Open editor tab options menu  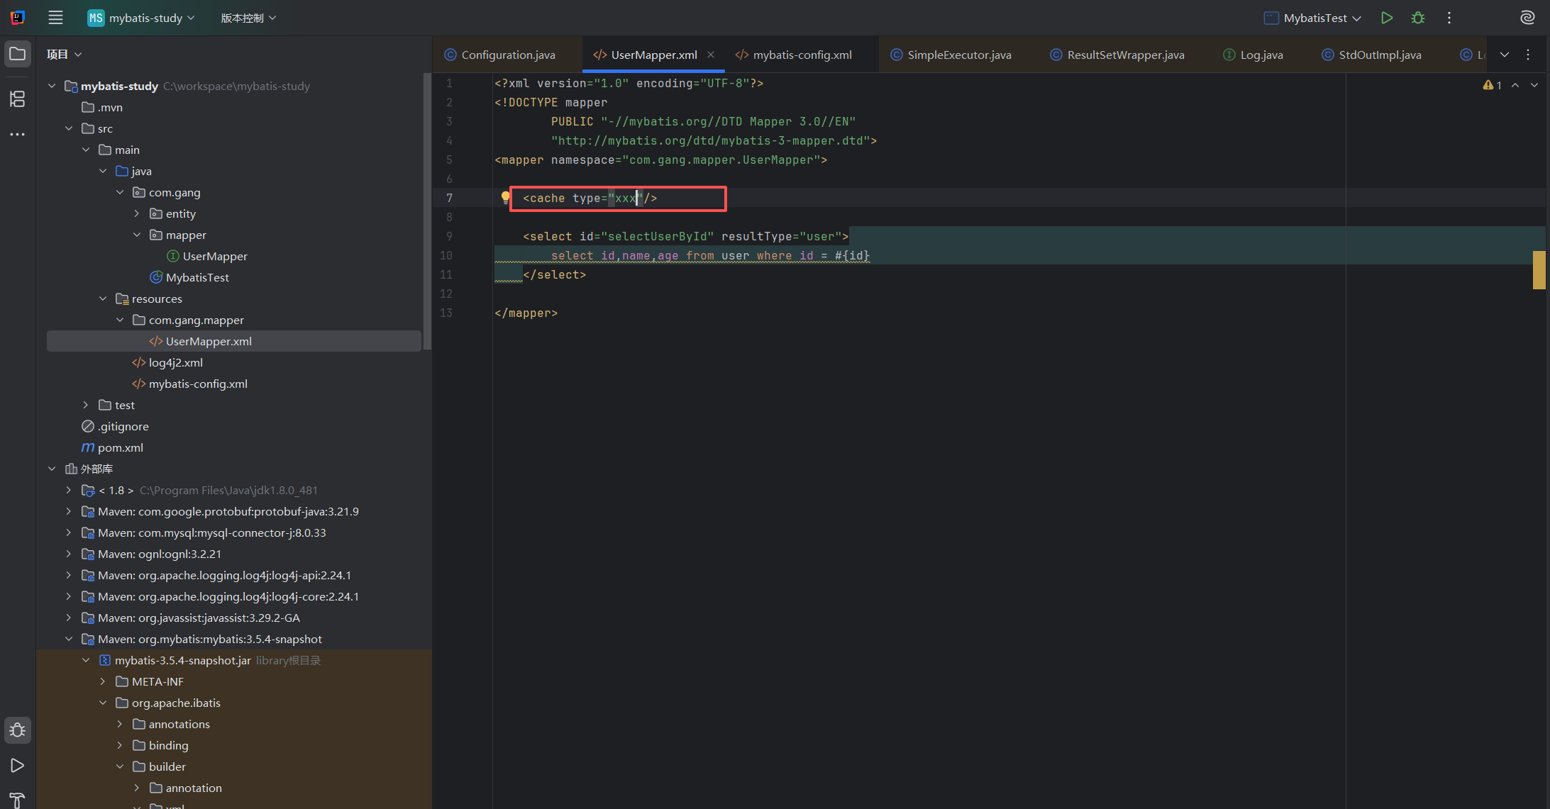tap(1528, 55)
